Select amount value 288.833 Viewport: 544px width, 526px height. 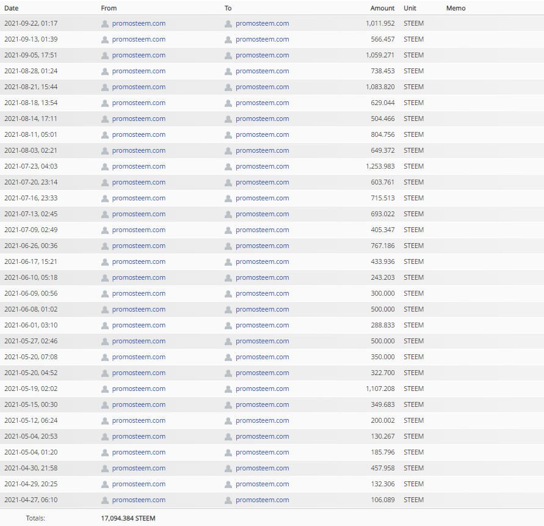click(383, 325)
